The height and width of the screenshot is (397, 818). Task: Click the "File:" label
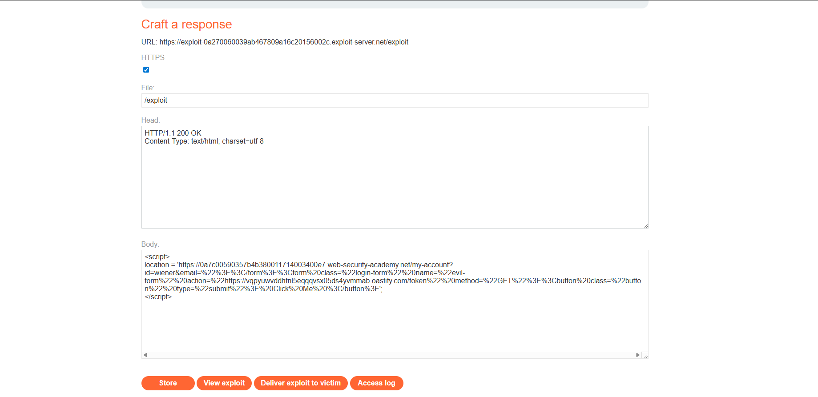coord(148,88)
